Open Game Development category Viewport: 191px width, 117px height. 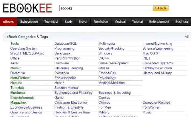[x=113, y=63]
